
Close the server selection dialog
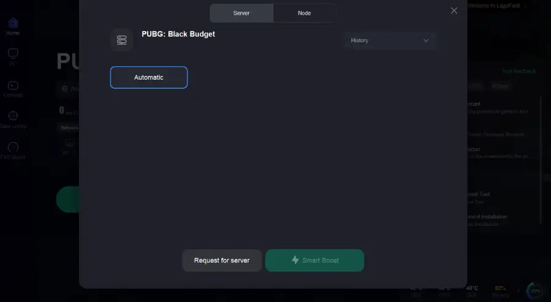pyautogui.click(x=454, y=10)
